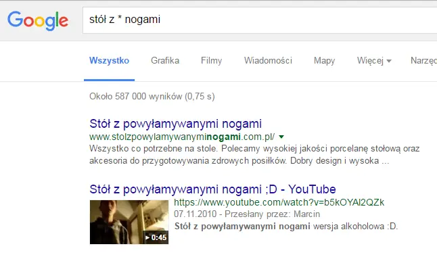Select the Wszystko tab
The image size is (437, 259).
point(110,60)
